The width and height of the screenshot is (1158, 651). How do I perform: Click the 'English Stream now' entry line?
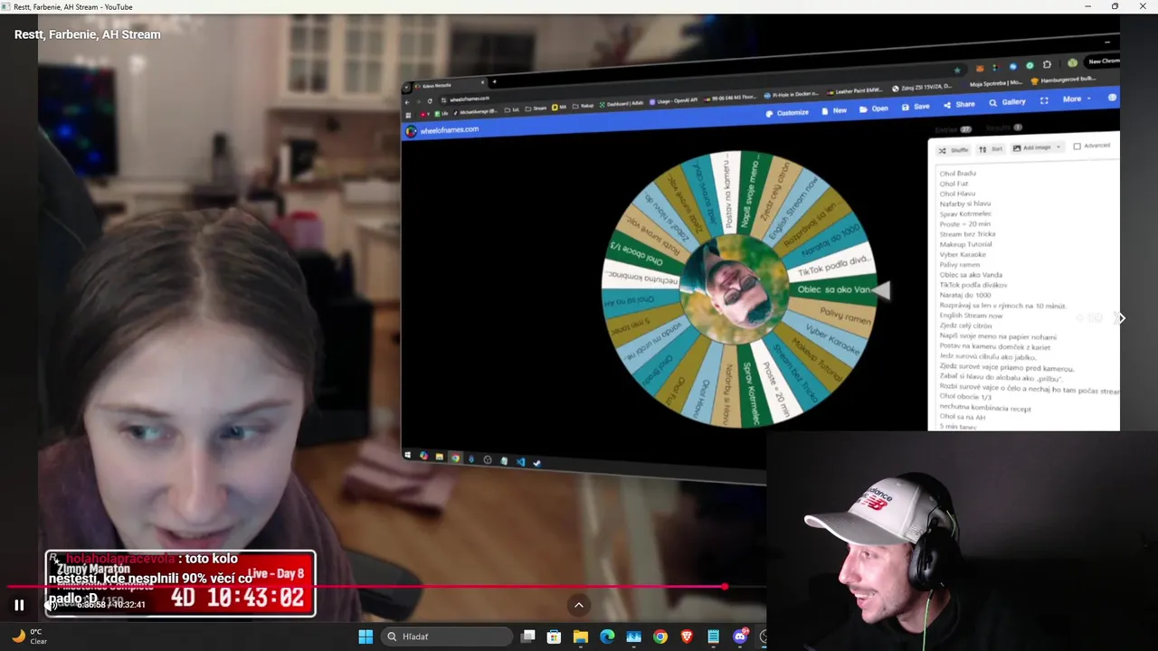coord(971,316)
